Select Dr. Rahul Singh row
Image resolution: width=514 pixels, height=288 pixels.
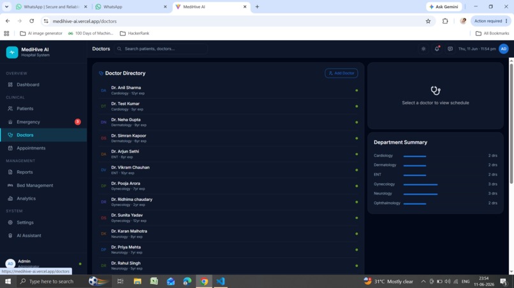click(x=228, y=266)
